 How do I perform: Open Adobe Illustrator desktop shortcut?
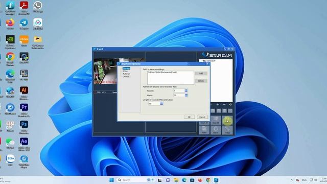[x=24, y=93]
